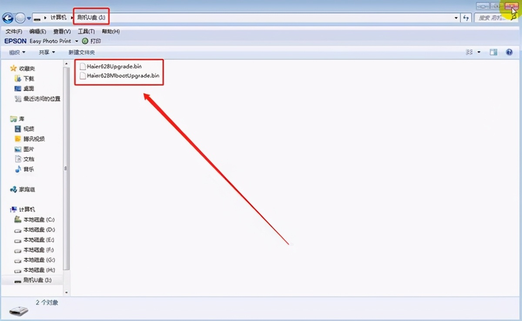Image resolution: width=522 pixels, height=321 pixels.
Task: Open the recent pages dropdown beside Forward
Action: click(x=29, y=18)
